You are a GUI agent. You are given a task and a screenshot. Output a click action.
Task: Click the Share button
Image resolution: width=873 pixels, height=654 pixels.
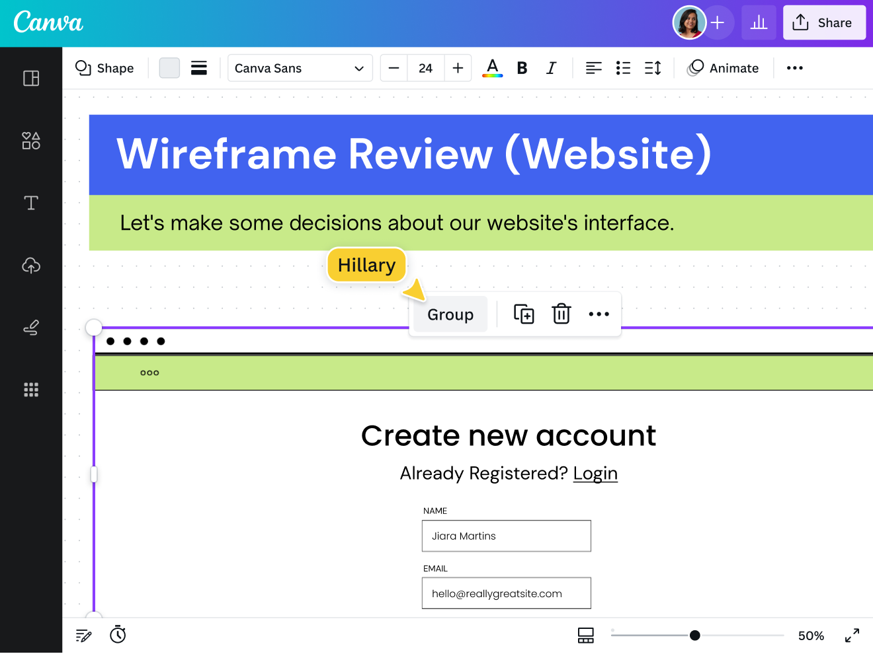tap(824, 23)
